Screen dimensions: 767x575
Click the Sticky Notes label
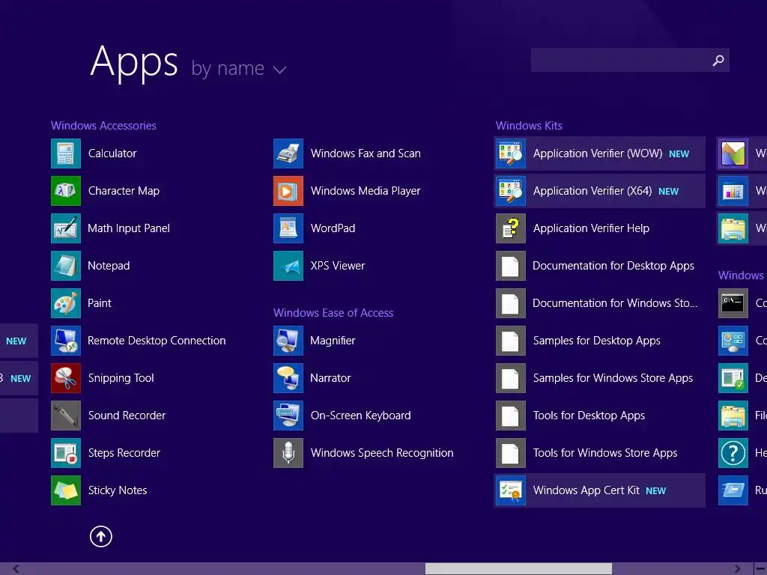tap(118, 490)
